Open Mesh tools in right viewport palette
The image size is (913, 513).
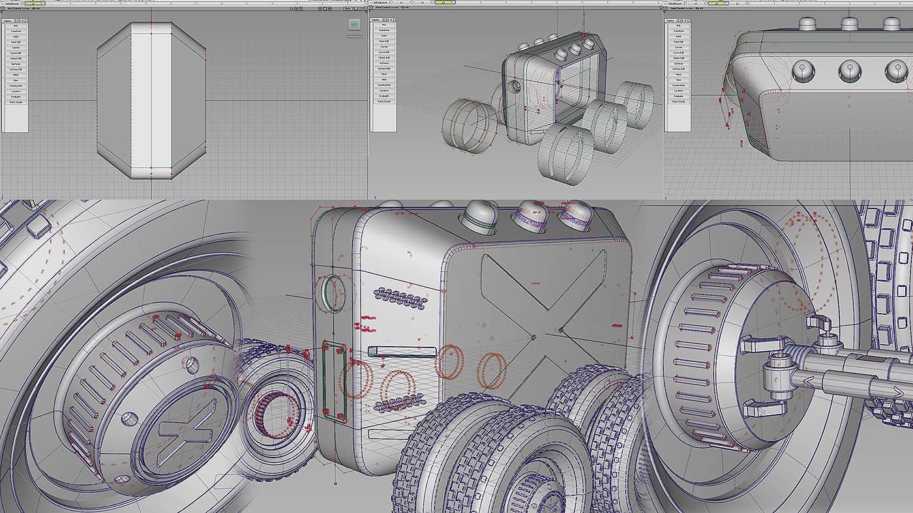679,74
